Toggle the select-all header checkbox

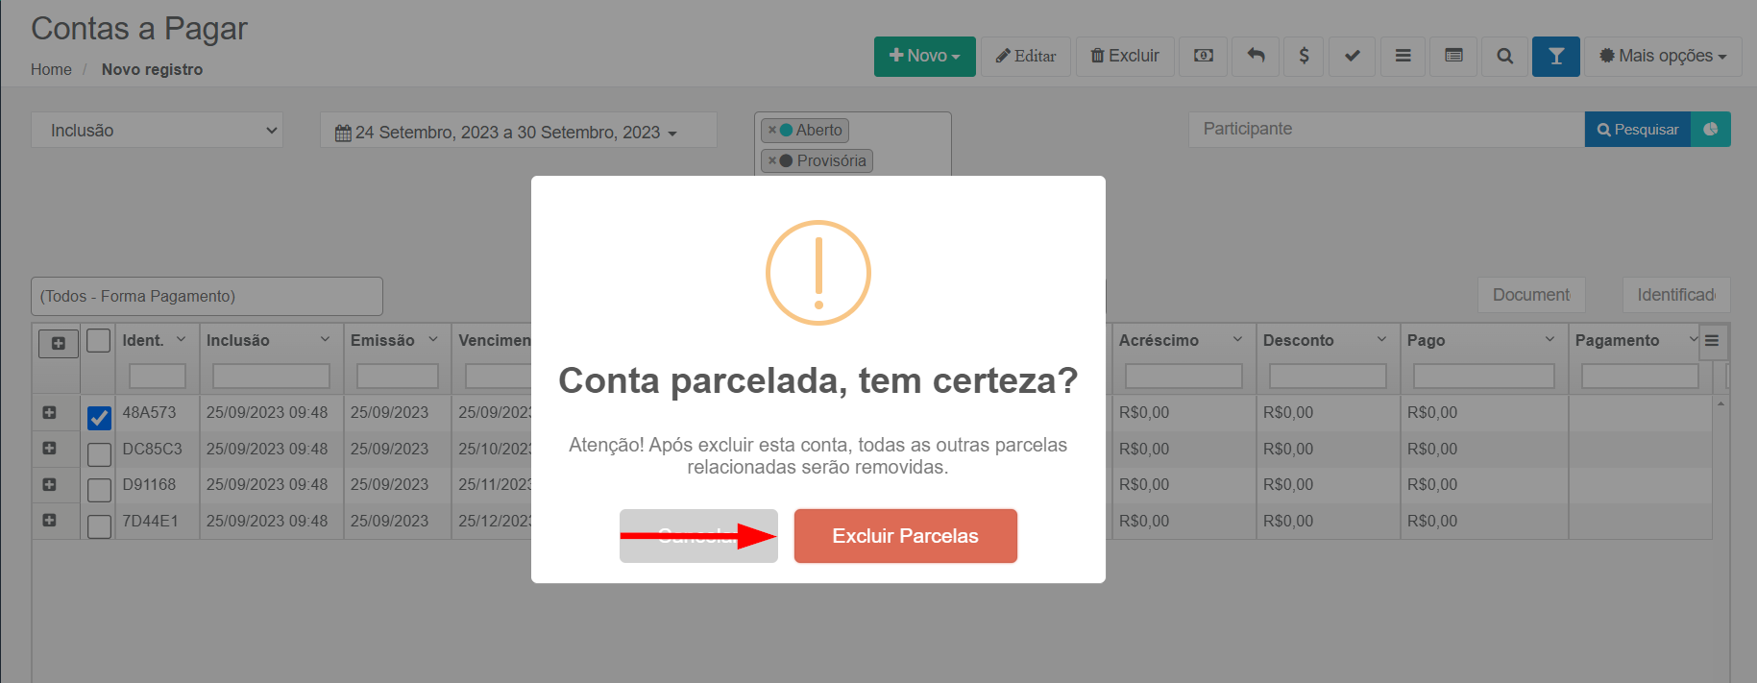click(x=98, y=340)
